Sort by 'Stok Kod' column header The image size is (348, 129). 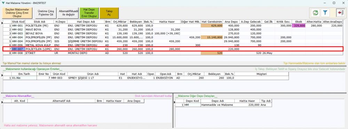coord(18,22)
